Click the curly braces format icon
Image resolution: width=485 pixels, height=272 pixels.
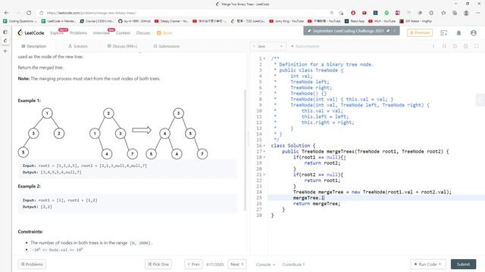click(444, 46)
